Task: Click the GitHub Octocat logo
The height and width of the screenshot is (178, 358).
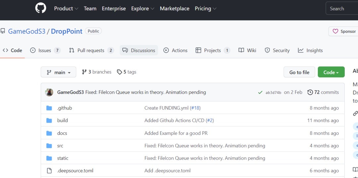Action: [x=41, y=8]
